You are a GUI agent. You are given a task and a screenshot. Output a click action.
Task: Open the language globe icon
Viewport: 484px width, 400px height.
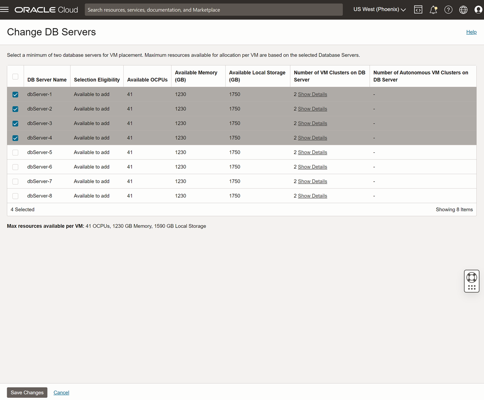click(x=463, y=10)
